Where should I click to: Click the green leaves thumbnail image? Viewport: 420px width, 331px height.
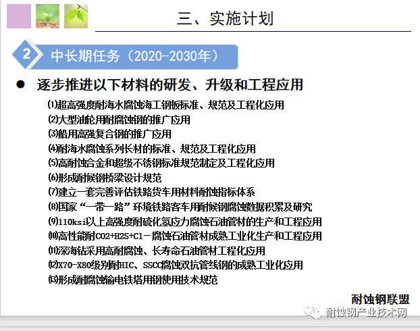click(x=78, y=16)
